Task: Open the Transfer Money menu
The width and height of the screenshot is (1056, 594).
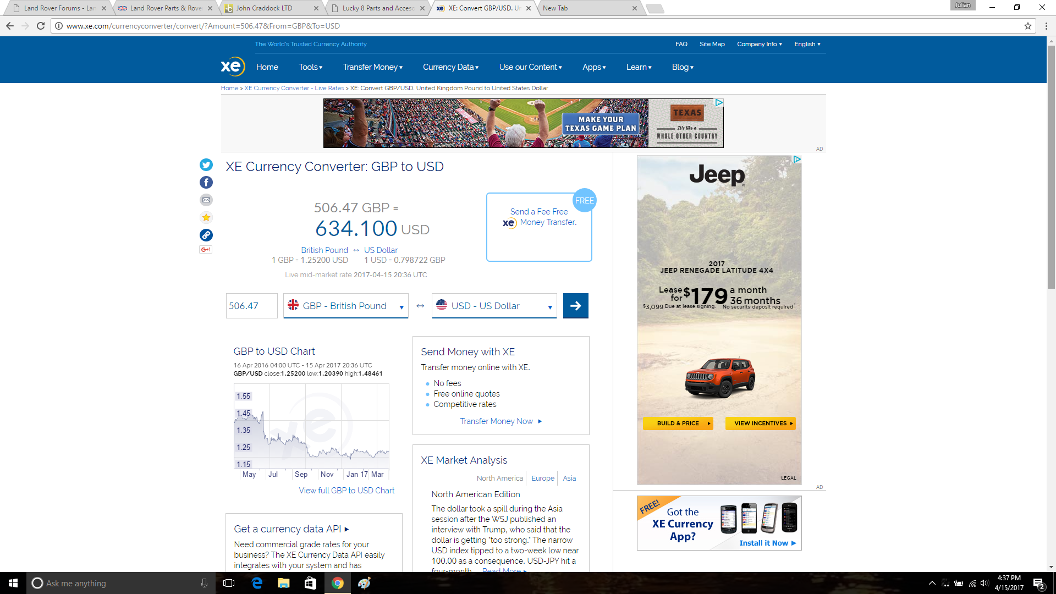Action: (372, 67)
